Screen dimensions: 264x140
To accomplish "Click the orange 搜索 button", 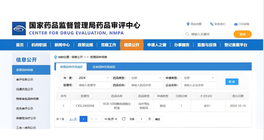I will click(x=243, y=34).
